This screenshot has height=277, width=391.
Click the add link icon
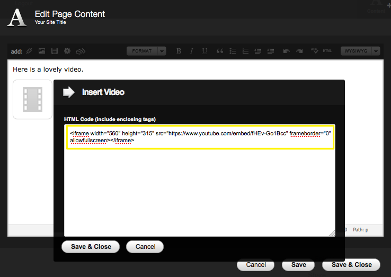pos(29,51)
